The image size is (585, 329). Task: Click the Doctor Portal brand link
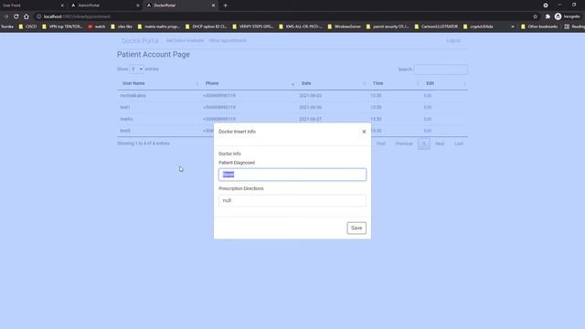point(140,40)
